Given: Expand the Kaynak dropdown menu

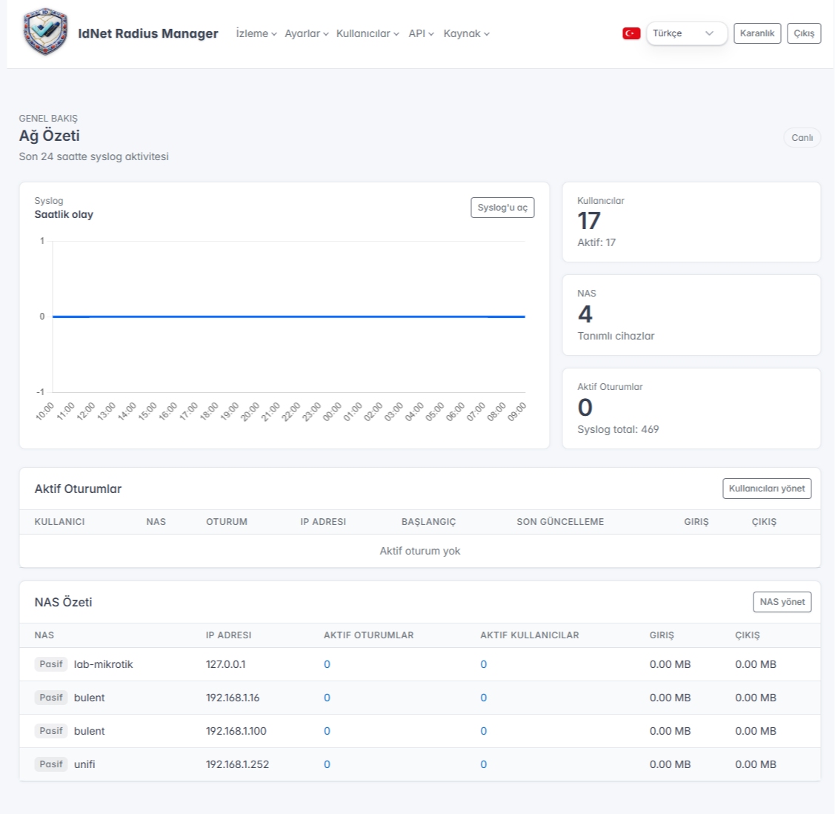Looking at the screenshot, I should click(466, 33).
